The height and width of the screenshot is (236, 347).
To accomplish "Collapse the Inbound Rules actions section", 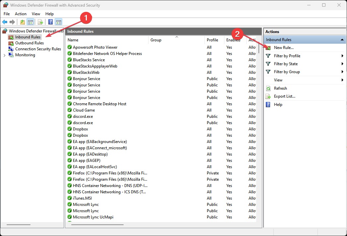I will 342,40.
